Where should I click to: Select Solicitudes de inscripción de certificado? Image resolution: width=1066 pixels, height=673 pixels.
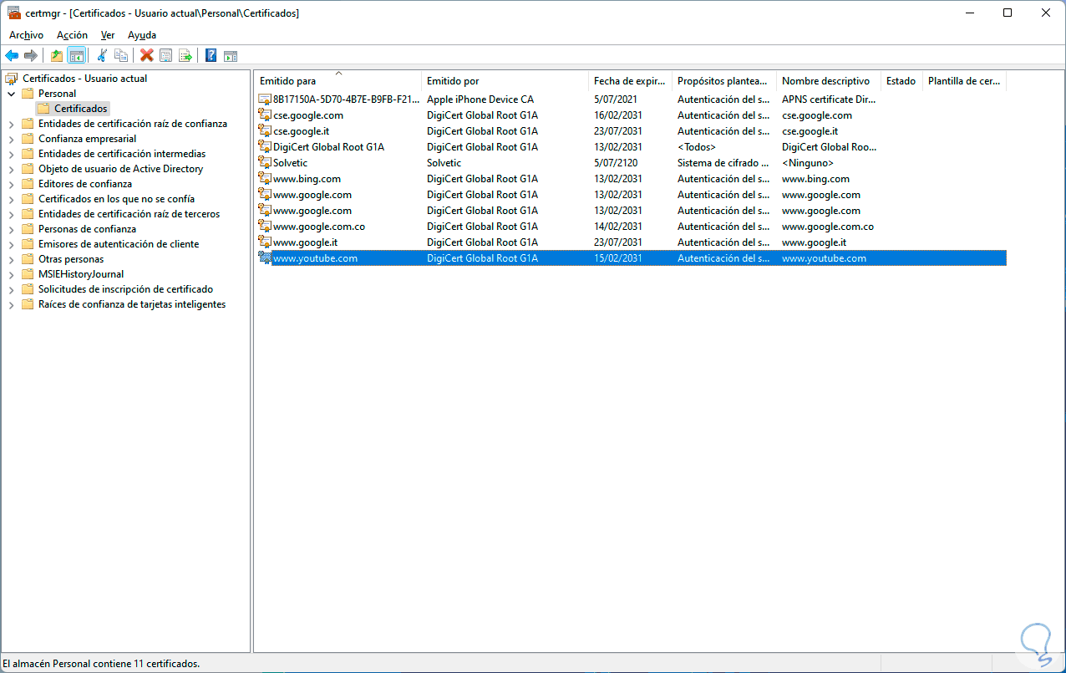(x=125, y=289)
